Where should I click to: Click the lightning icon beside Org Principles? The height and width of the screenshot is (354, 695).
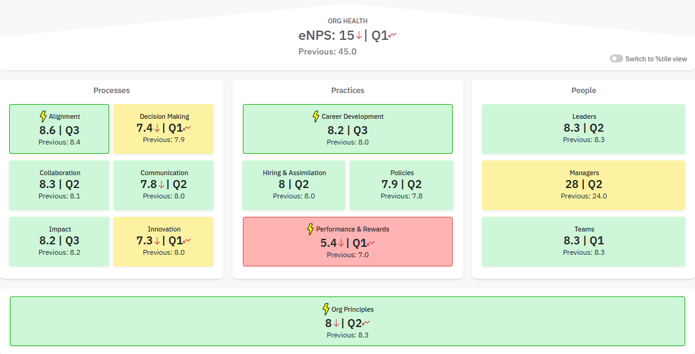tap(326, 309)
